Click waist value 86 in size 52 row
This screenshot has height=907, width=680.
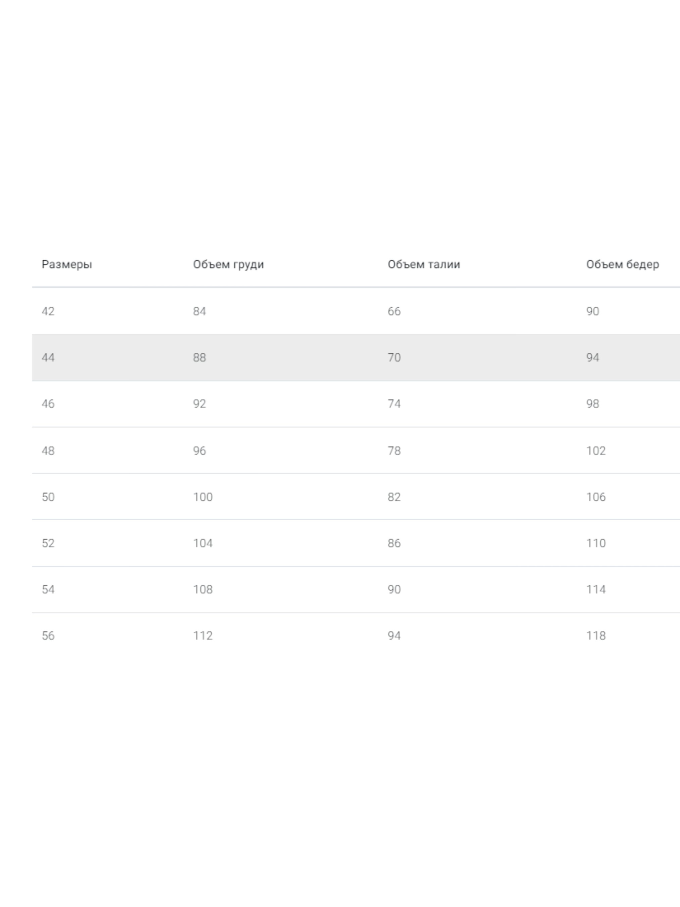(x=394, y=543)
